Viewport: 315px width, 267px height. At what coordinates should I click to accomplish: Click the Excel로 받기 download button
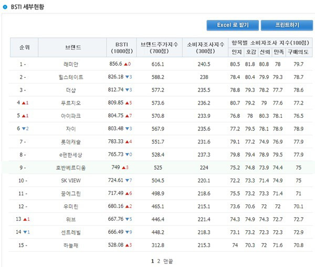tap(233, 25)
